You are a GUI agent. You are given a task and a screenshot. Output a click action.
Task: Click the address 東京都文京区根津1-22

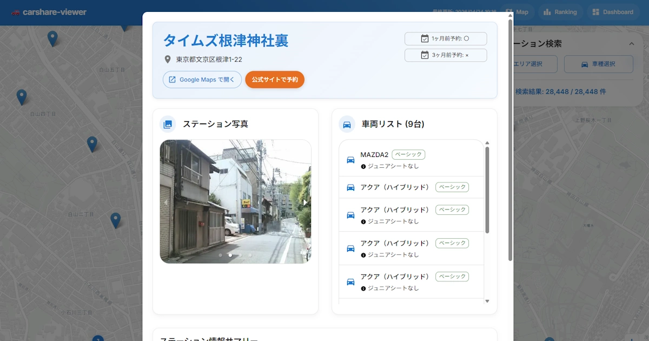pos(209,60)
